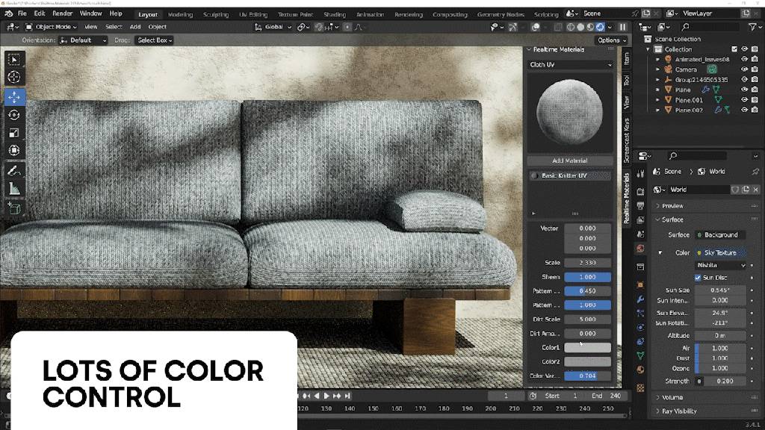Viewport: 765px width, 430px height.
Task: Choose the Add Cube tool
Action: [x=14, y=208]
